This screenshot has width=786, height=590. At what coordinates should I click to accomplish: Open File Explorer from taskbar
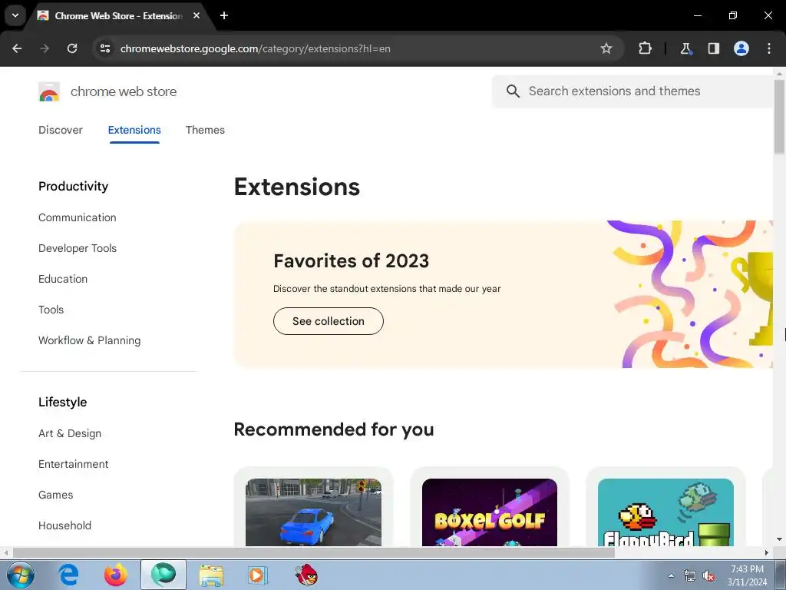point(211,575)
